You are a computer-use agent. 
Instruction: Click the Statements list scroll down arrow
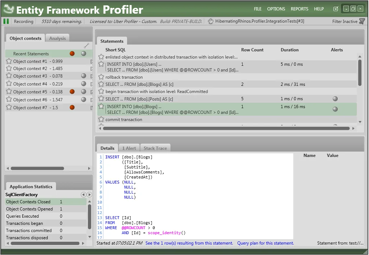pyautogui.click(x=360, y=122)
